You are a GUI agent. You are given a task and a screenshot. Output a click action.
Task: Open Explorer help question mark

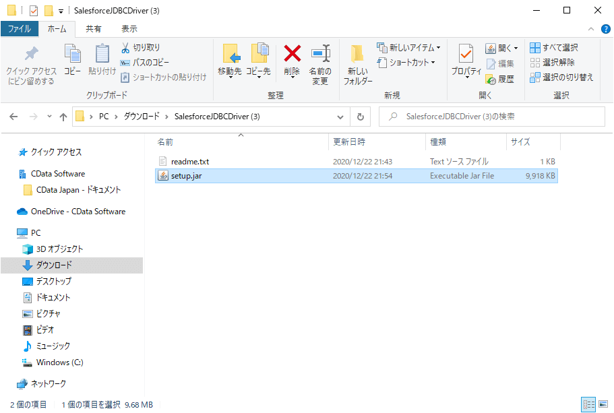pos(605,29)
